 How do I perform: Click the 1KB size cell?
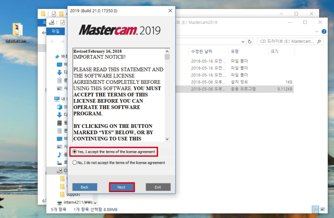(x=289, y=82)
